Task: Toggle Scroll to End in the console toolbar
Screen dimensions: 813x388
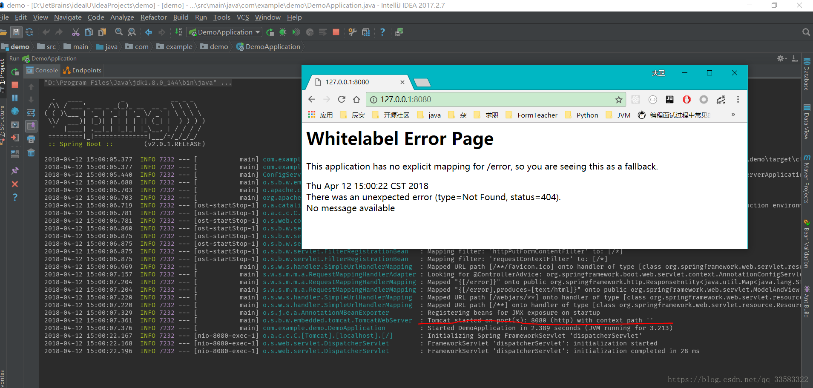Action: coord(31,126)
